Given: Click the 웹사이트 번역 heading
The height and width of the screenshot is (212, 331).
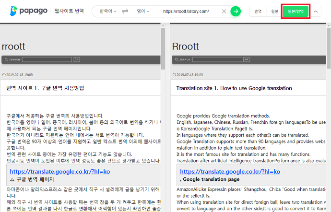Looking at the screenshot, I should point(69,11).
